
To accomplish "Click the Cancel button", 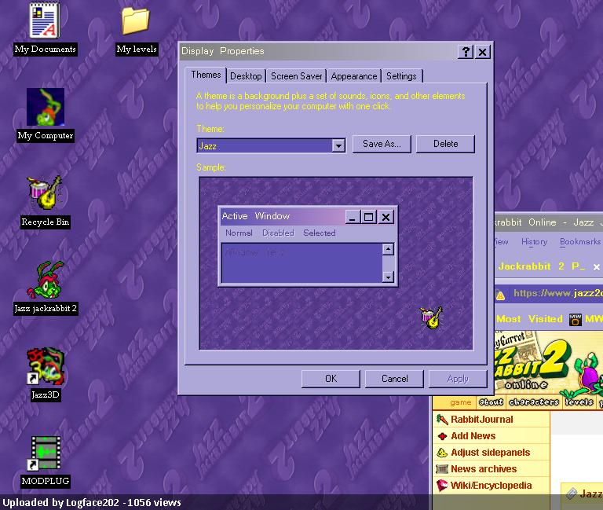I will pos(394,379).
